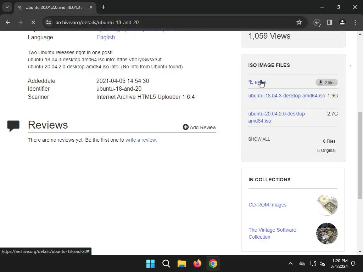Open Windows taskbar Search
Screen dimensions: 363x272
coord(166,263)
